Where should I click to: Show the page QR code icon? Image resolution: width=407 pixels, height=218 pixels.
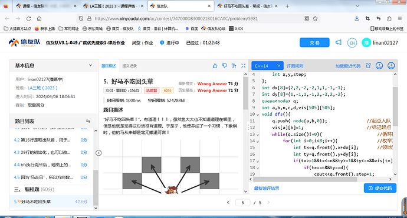point(307,19)
